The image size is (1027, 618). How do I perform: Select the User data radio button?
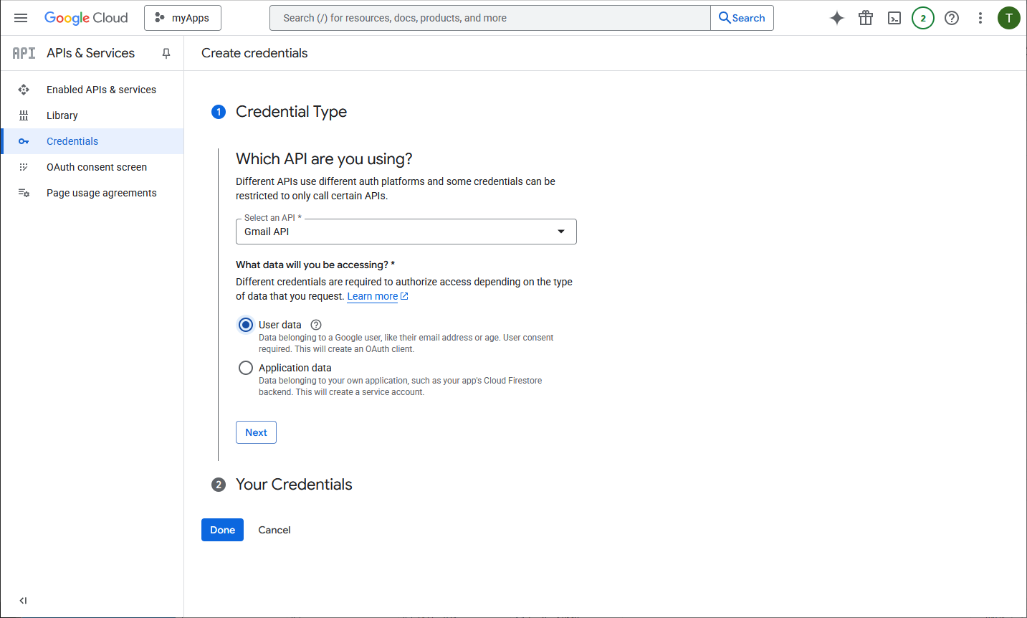246,325
